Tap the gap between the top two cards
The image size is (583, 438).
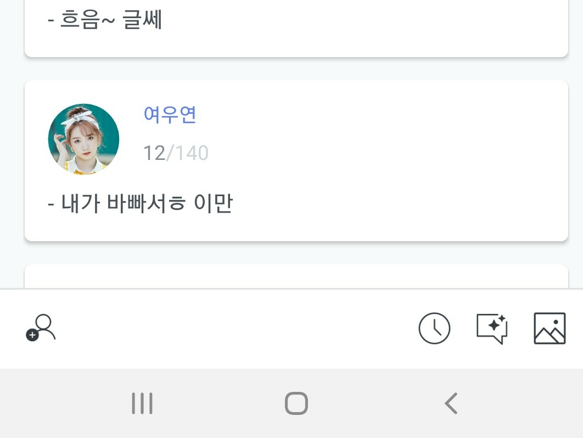pyautogui.click(x=296, y=69)
